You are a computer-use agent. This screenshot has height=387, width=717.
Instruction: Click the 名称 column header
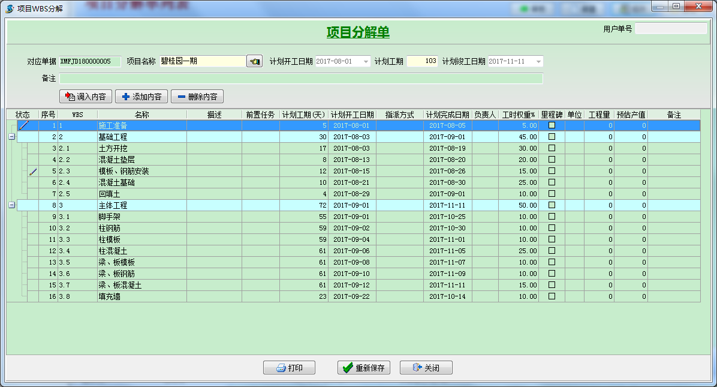[x=141, y=115]
